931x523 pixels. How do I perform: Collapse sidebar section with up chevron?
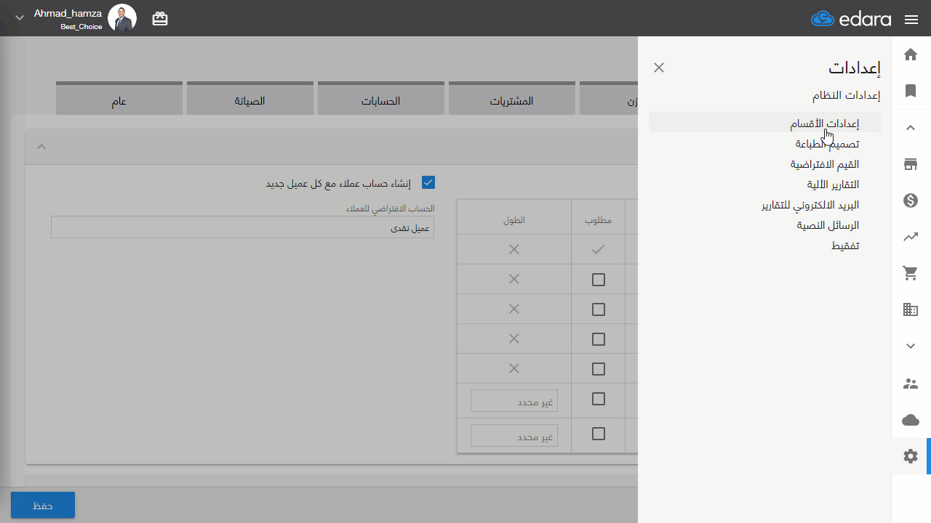tap(911, 128)
